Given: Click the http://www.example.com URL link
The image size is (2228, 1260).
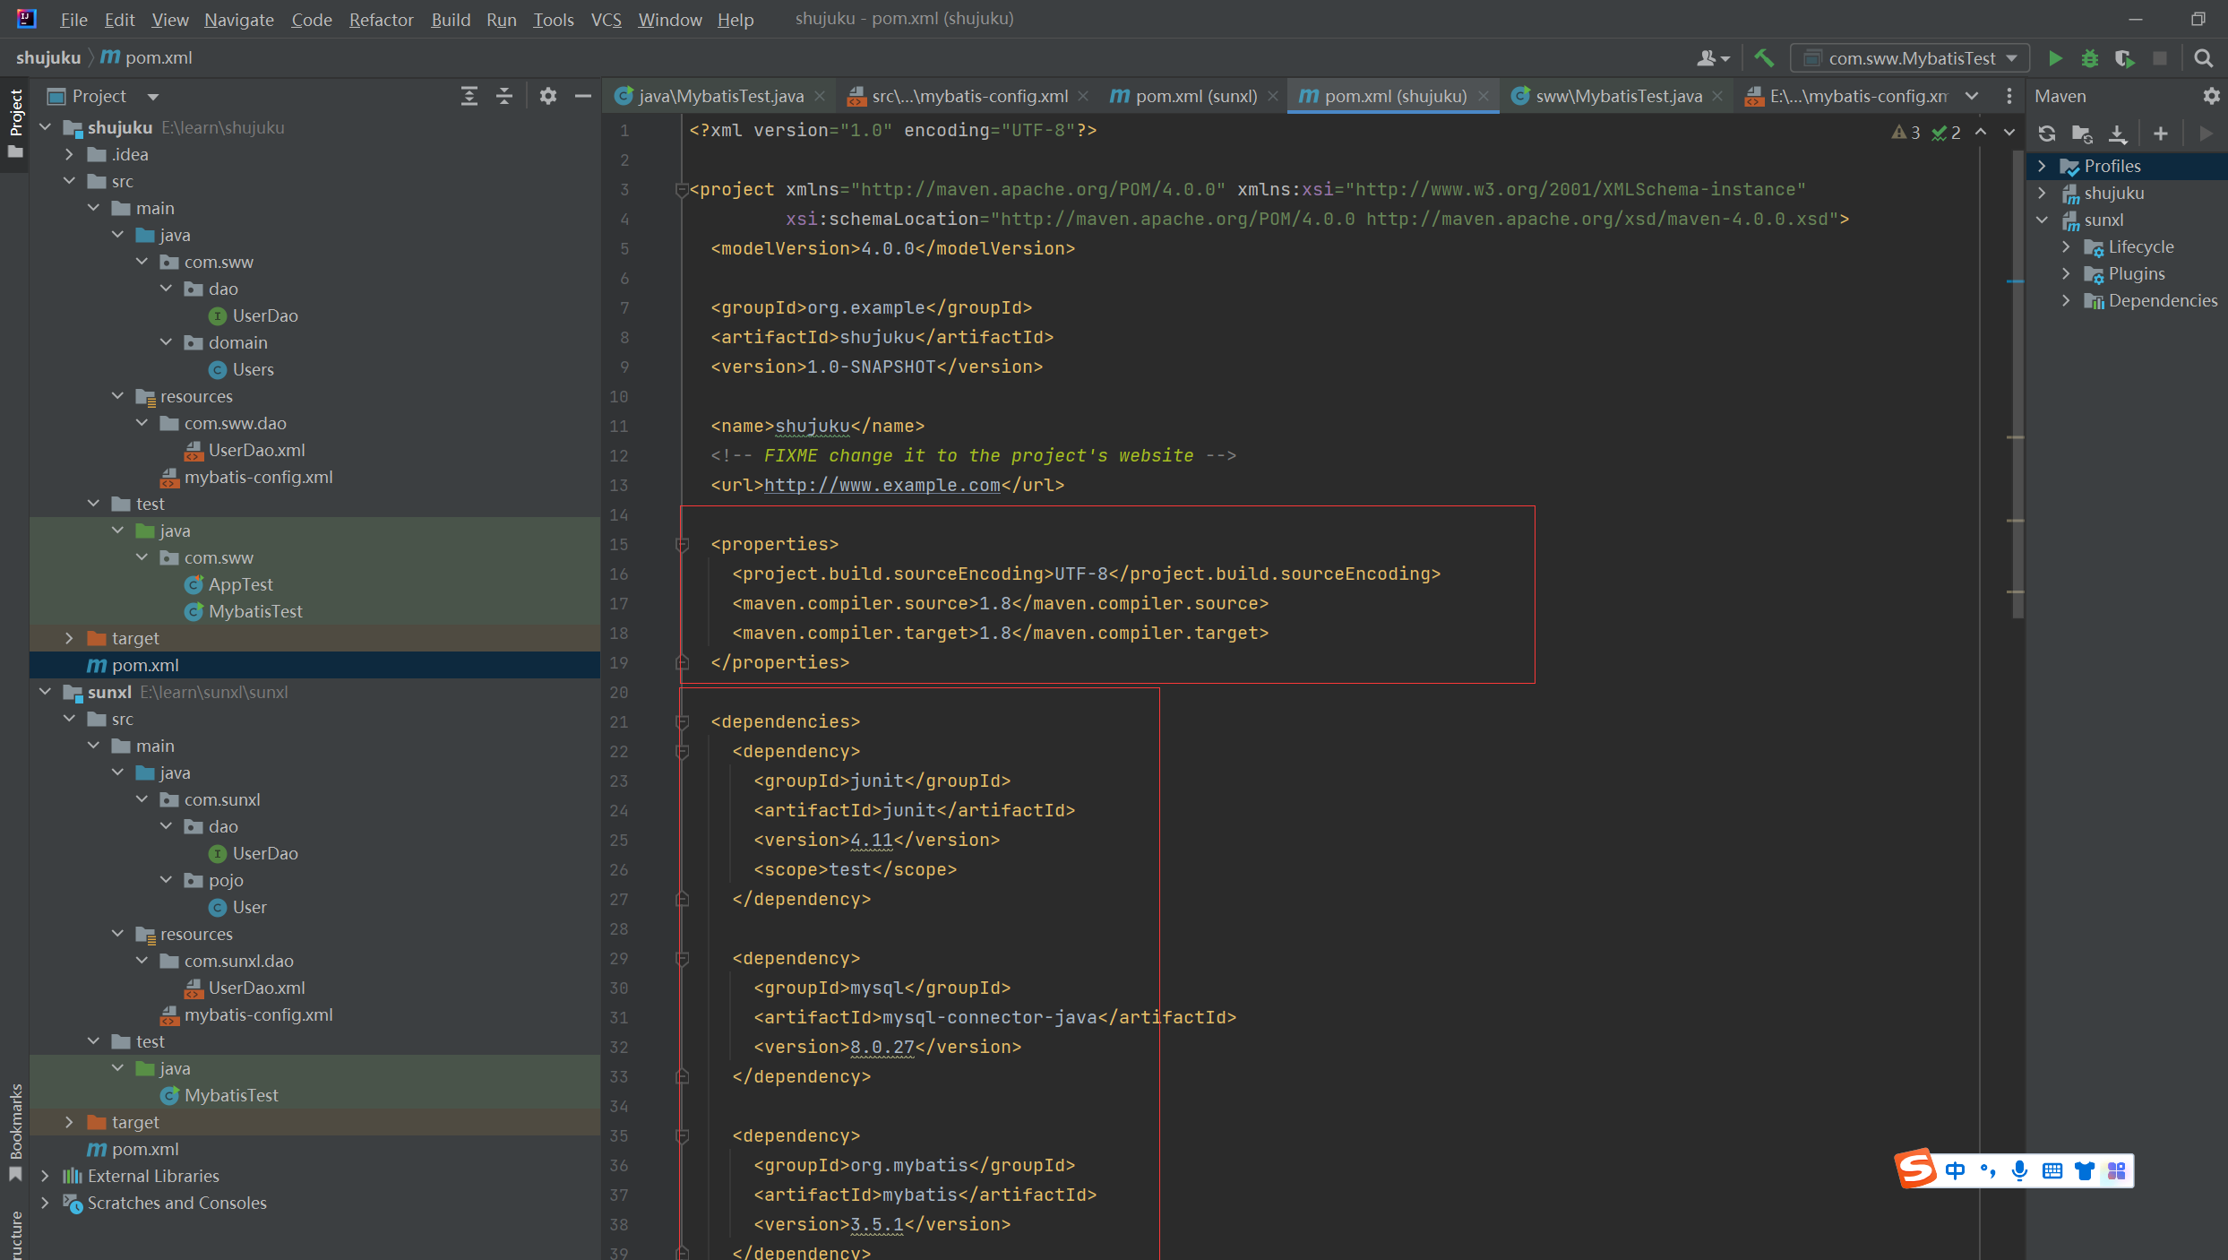Looking at the screenshot, I should (x=882, y=485).
